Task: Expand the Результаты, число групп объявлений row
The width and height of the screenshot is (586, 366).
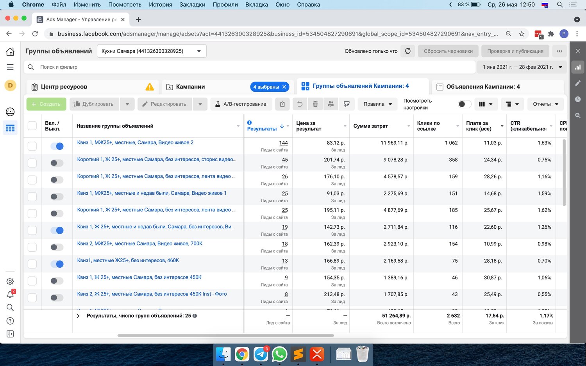Action: tap(78, 316)
